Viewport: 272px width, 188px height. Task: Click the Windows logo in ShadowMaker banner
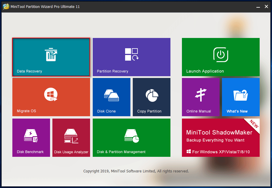189,152
